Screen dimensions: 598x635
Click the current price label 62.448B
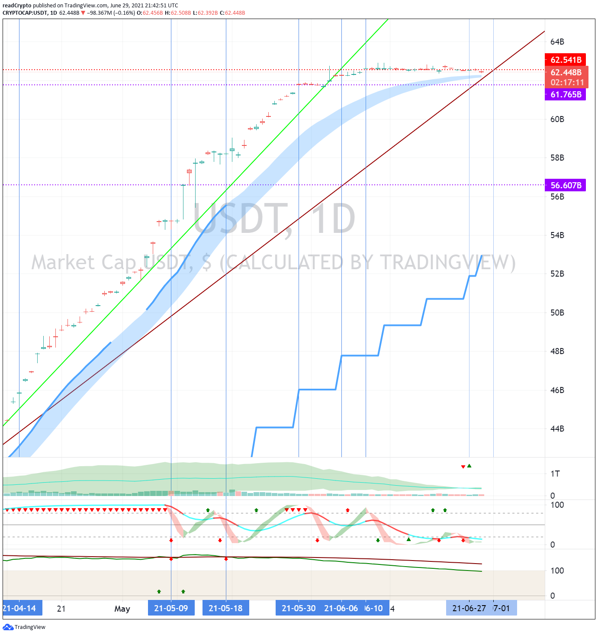pyautogui.click(x=566, y=72)
